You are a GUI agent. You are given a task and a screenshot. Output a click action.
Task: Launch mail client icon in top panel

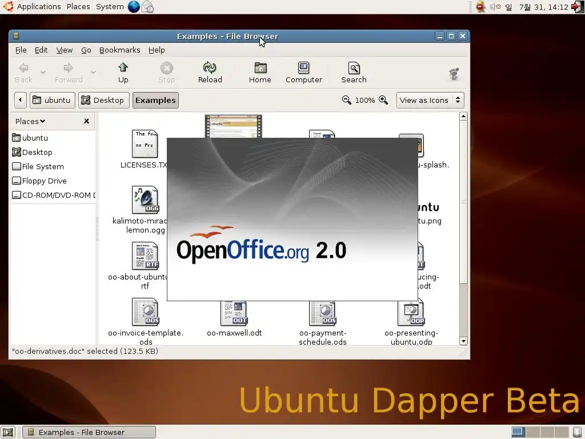click(148, 7)
